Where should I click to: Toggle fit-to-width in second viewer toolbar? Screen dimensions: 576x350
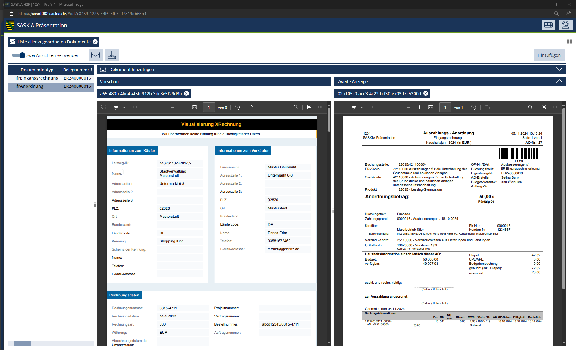pos(430,107)
